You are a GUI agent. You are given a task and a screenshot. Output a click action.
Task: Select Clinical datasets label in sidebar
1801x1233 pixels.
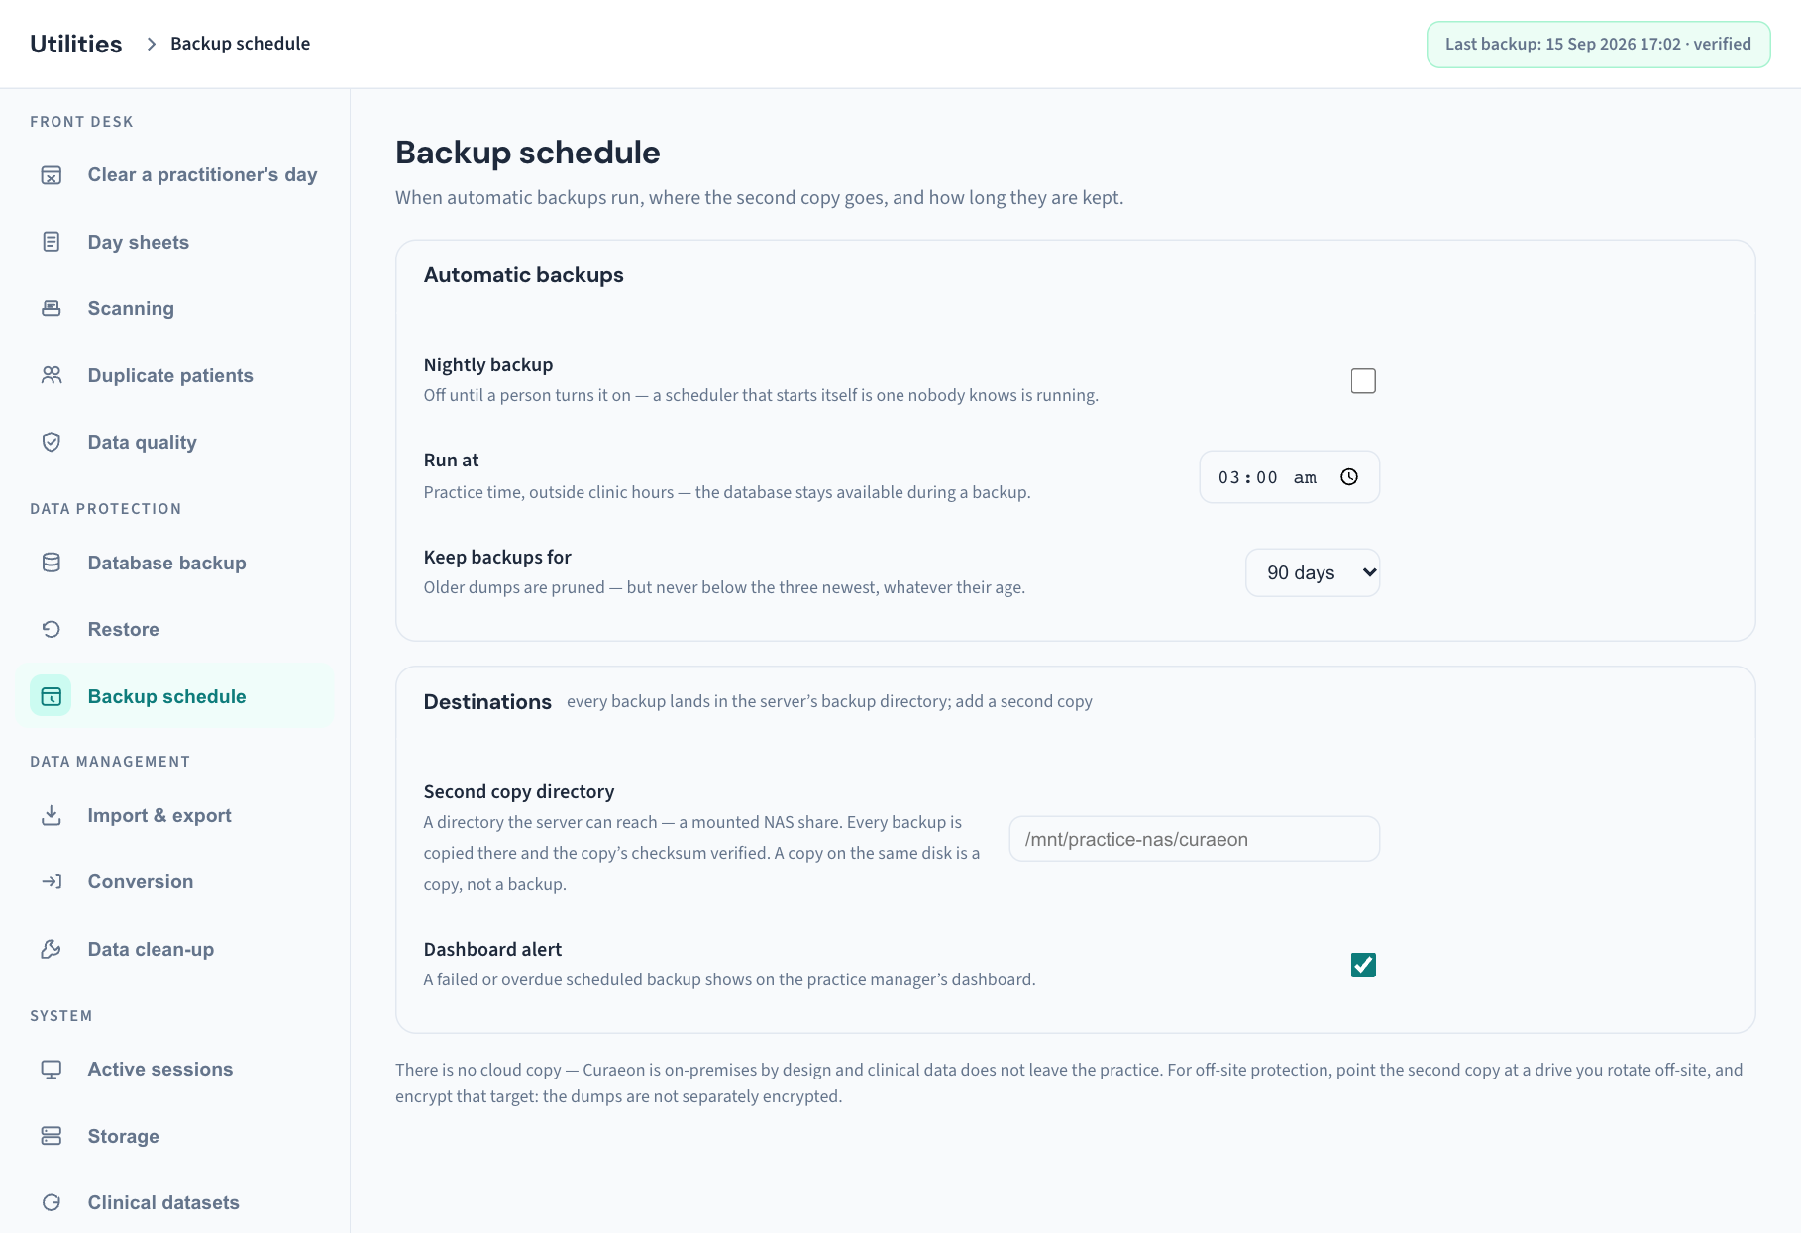(163, 1202)
